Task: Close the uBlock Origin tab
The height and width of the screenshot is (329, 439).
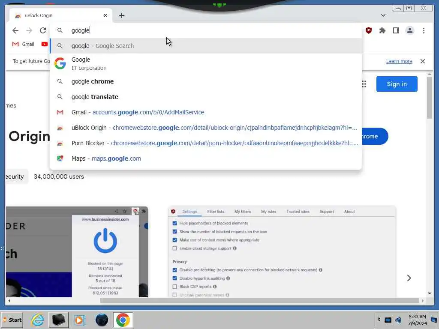Action: [x=105, y=15]
